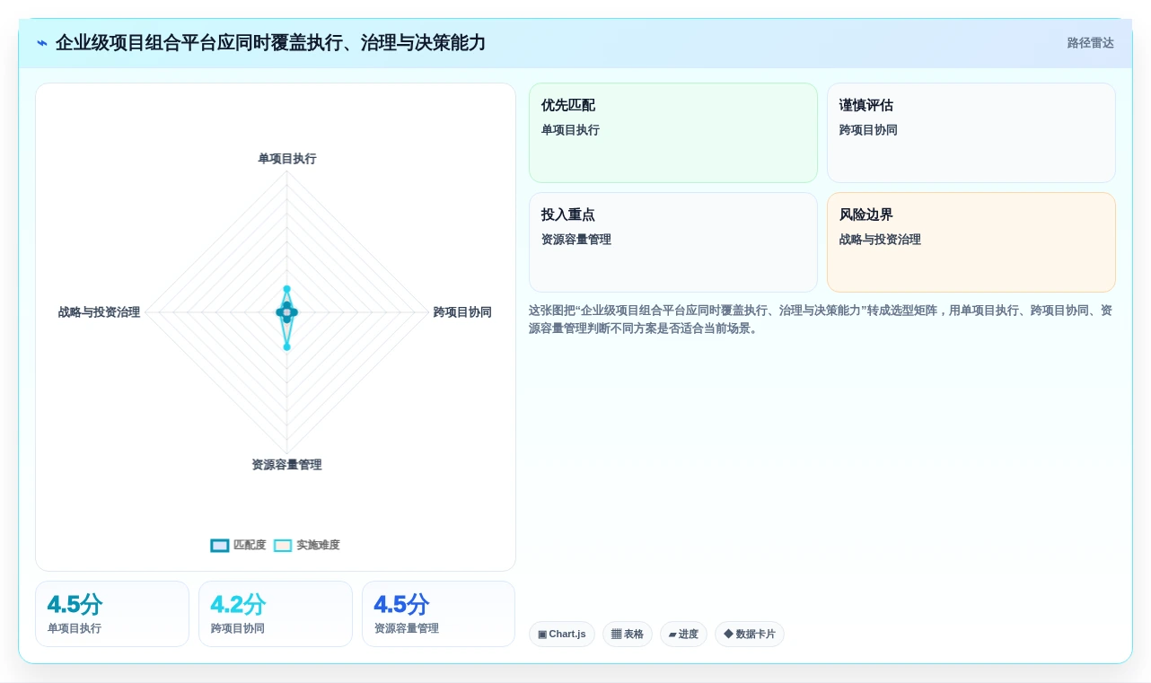Select the 优先匹配 card
This screenshot has width=1151, height=683.
[x=673, y=133]
